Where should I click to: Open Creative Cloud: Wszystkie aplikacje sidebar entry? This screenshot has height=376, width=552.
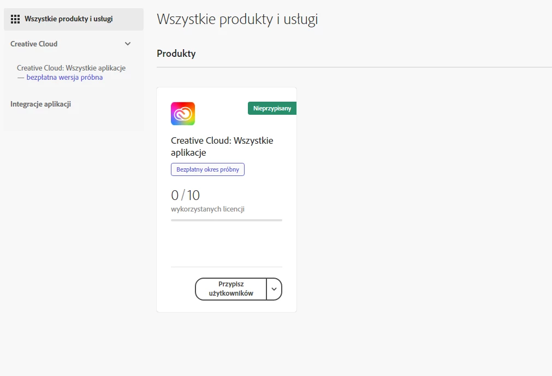point(71,73)
